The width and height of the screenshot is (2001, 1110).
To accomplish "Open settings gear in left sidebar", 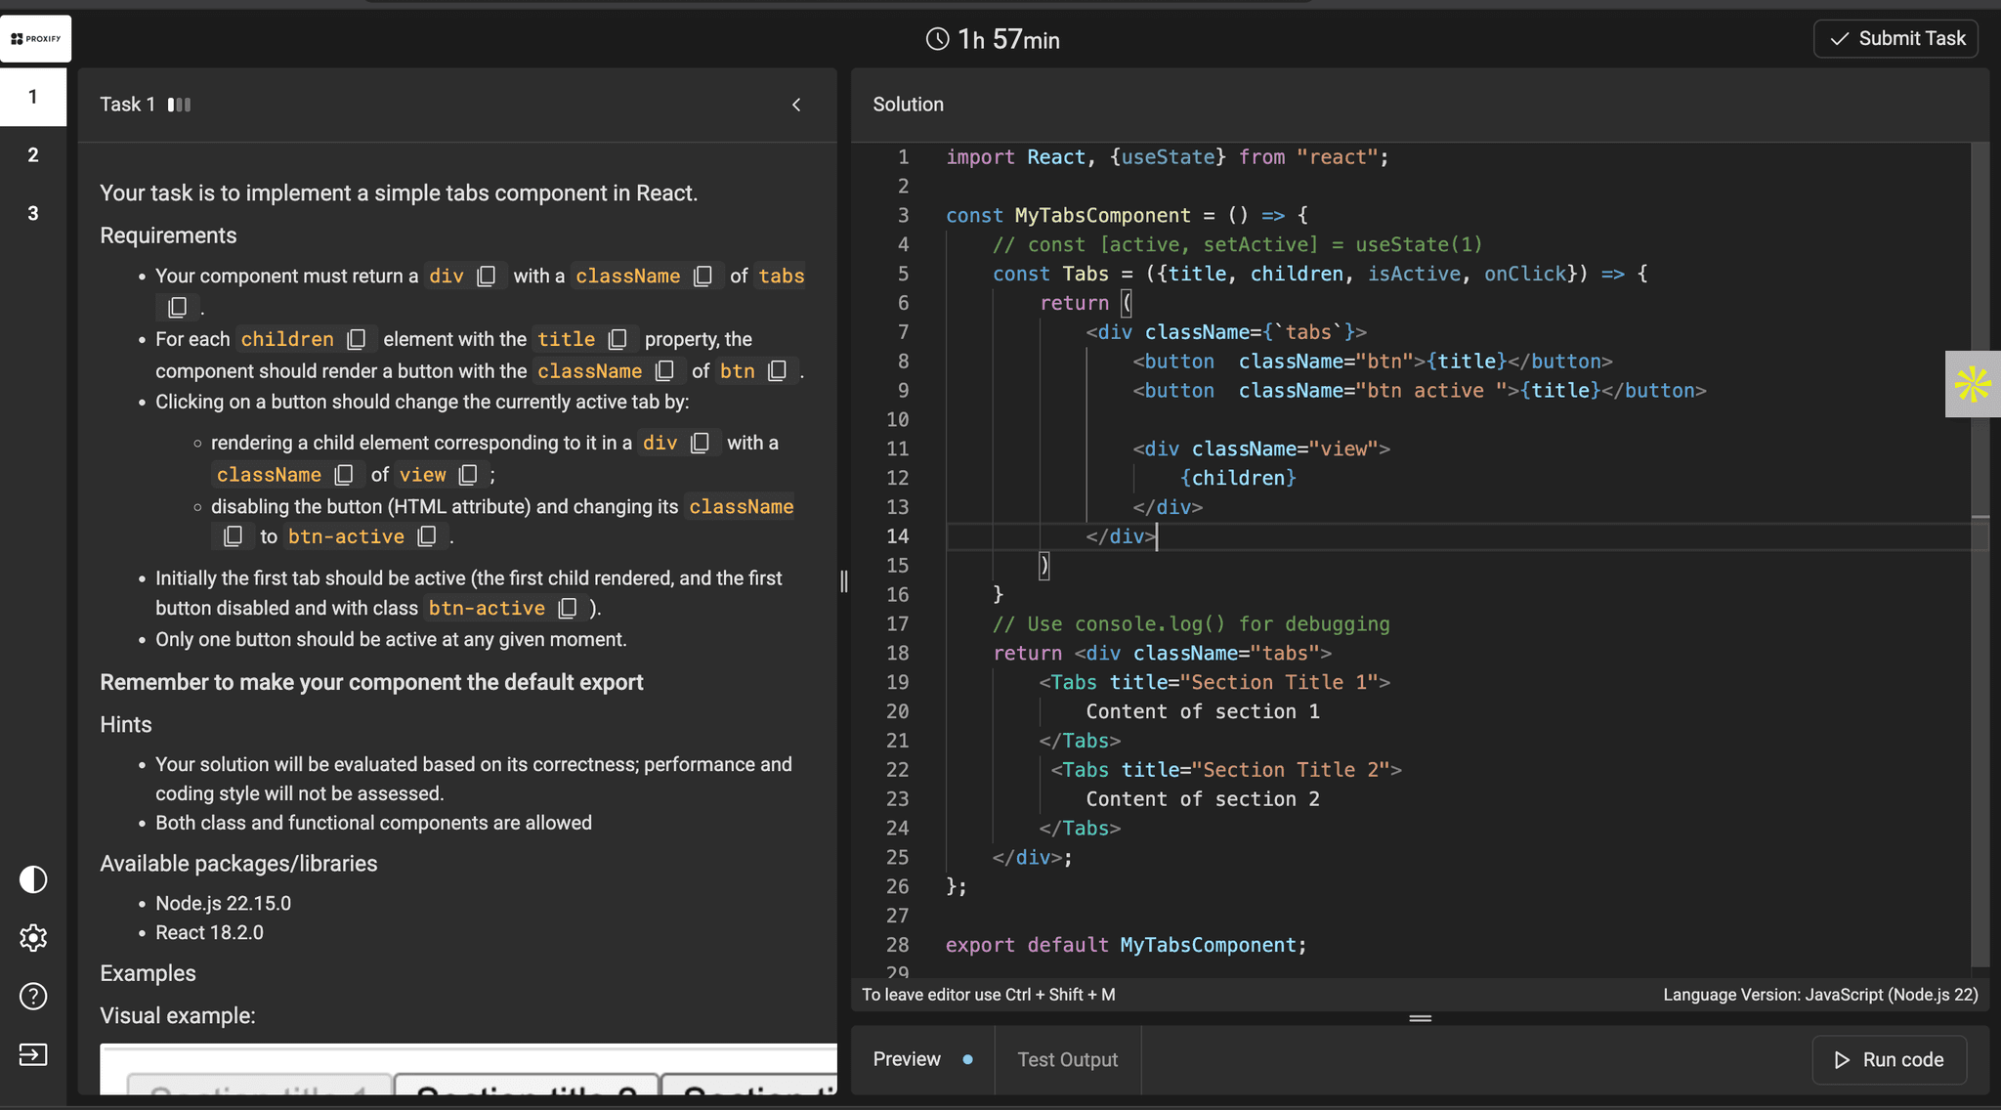I will (33, 938).
